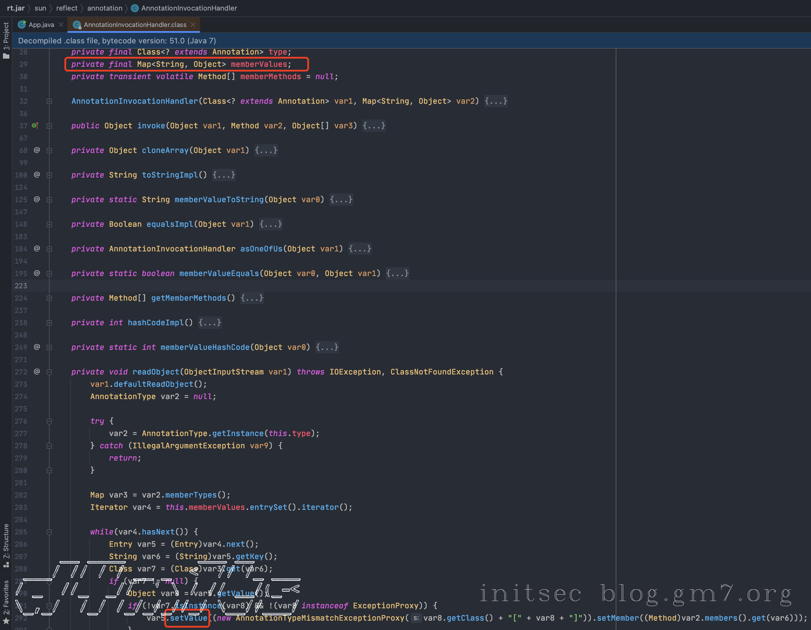
Task: Click the class icon in the breadcrumb
Action: tap(135, 8)
